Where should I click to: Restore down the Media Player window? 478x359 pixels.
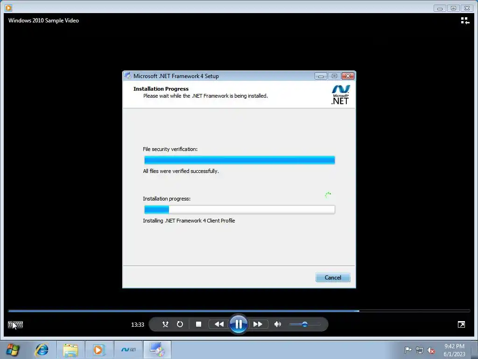[453, 8]
